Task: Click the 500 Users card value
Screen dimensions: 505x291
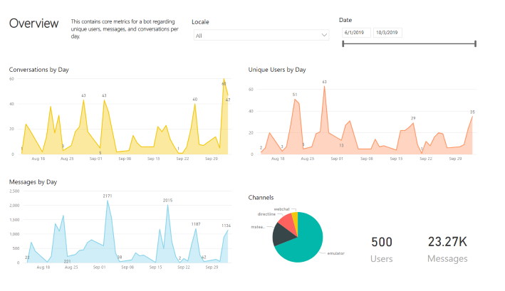Action: pyautogui.click(x=382, y=242)
